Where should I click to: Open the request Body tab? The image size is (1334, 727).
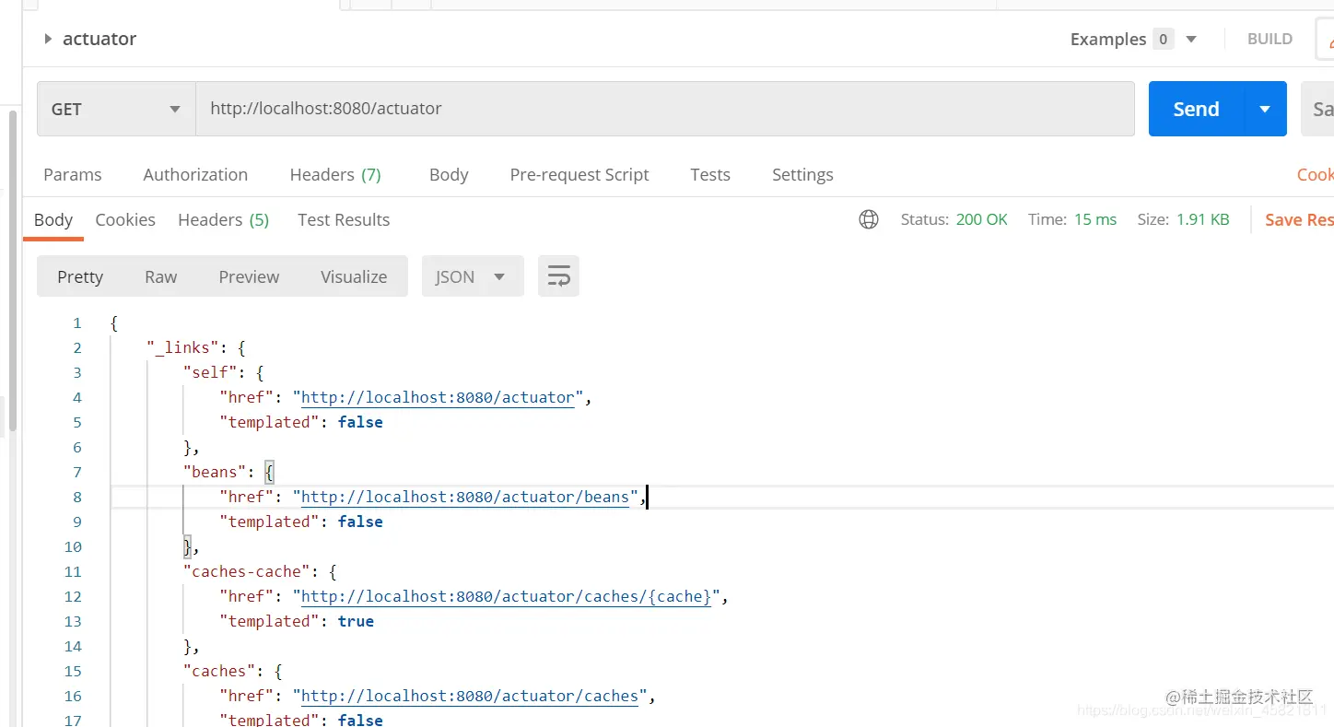(x=449, y=174)
